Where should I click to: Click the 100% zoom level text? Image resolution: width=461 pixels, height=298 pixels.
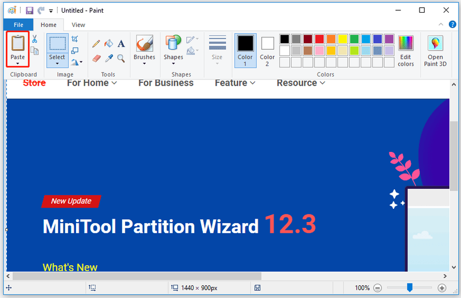pyautogui.click(x=362, y=288)
